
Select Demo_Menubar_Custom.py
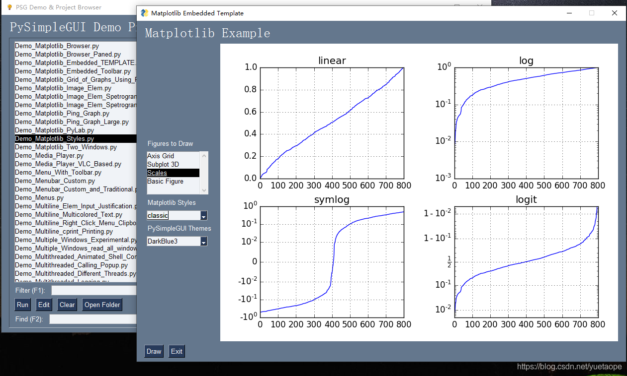click(76, 181)
